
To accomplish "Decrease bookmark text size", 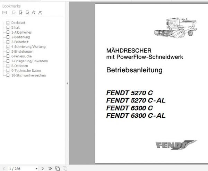I will pyautogui.click(x=40, y=12).
